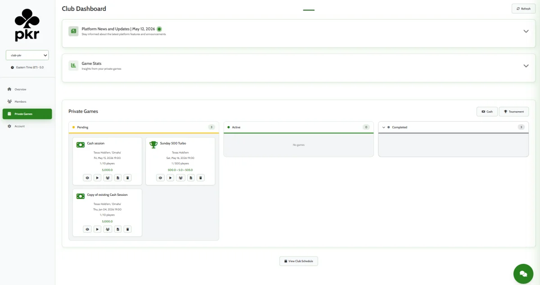Click the trophy icon on Sunday 500 Turbo card

[x=153, y=145]
